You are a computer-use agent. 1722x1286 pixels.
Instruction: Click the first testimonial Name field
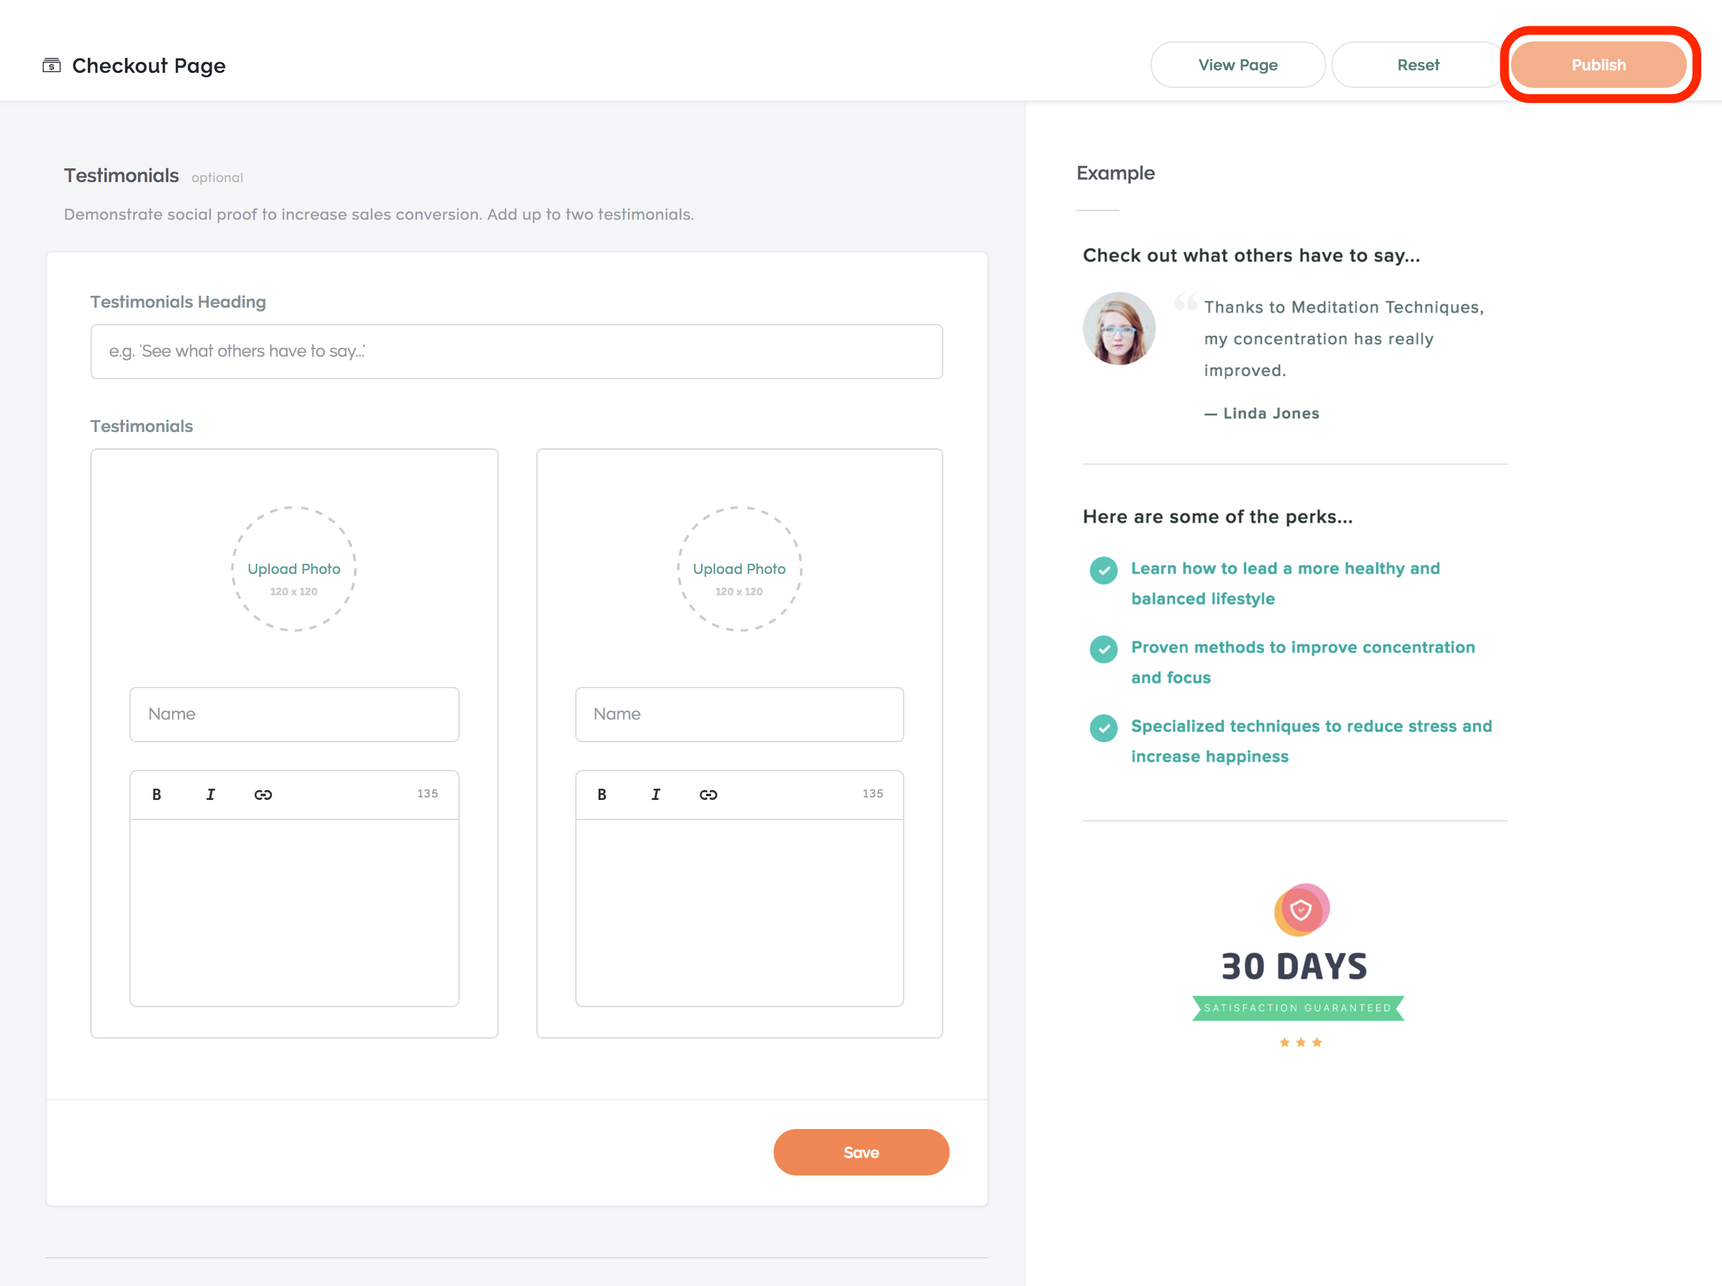tap(295, 714)
